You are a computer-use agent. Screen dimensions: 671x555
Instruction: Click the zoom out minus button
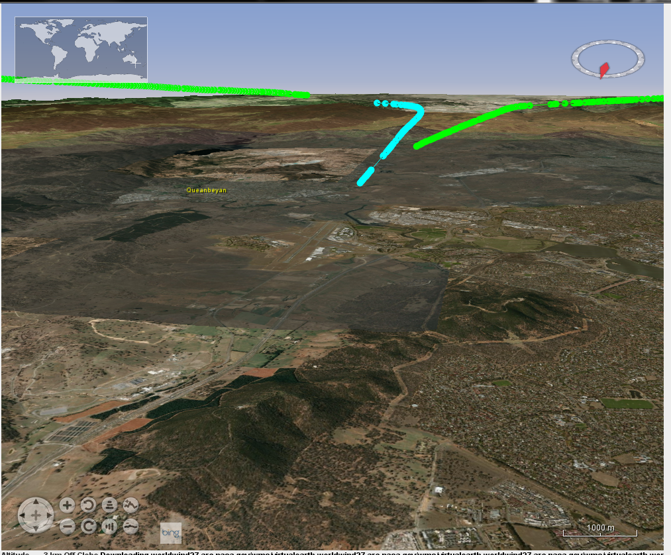click(67, 527)
